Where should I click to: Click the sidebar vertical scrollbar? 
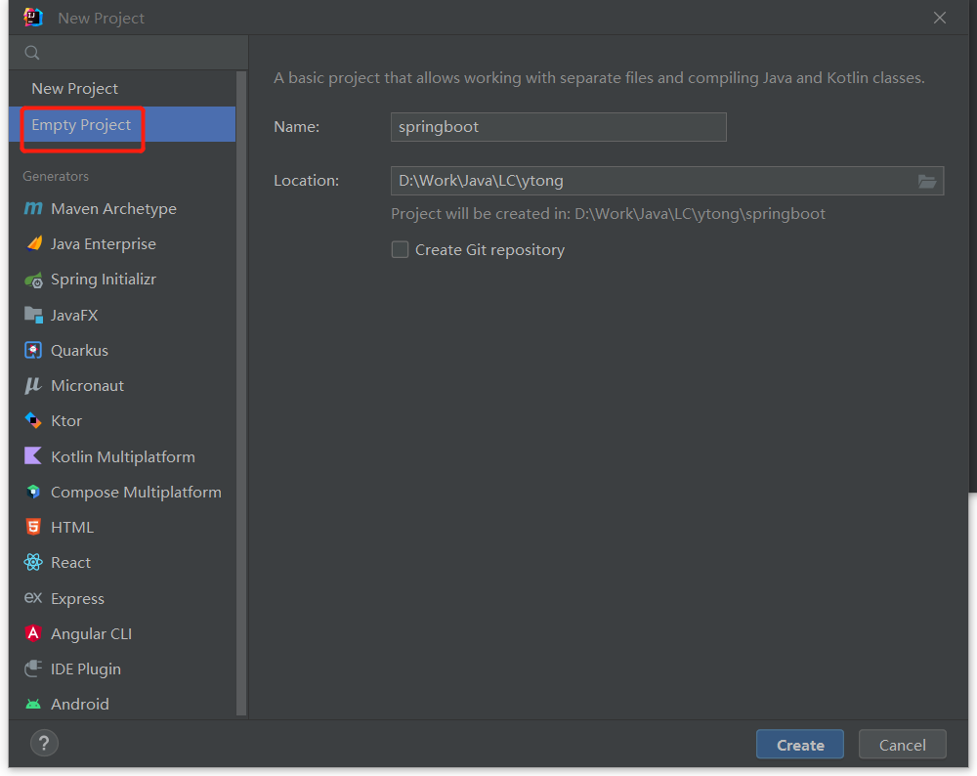241,393
